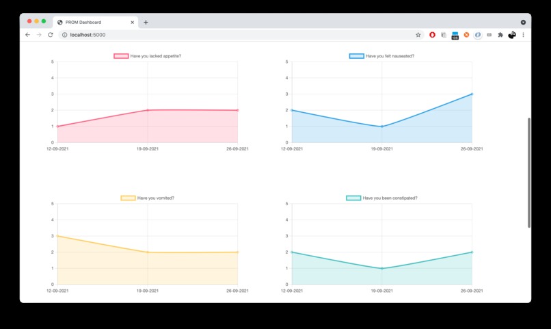Toggle the 'Have you vomited?' dataset legend
Screen dimensions: 551x329
point(148,198)
